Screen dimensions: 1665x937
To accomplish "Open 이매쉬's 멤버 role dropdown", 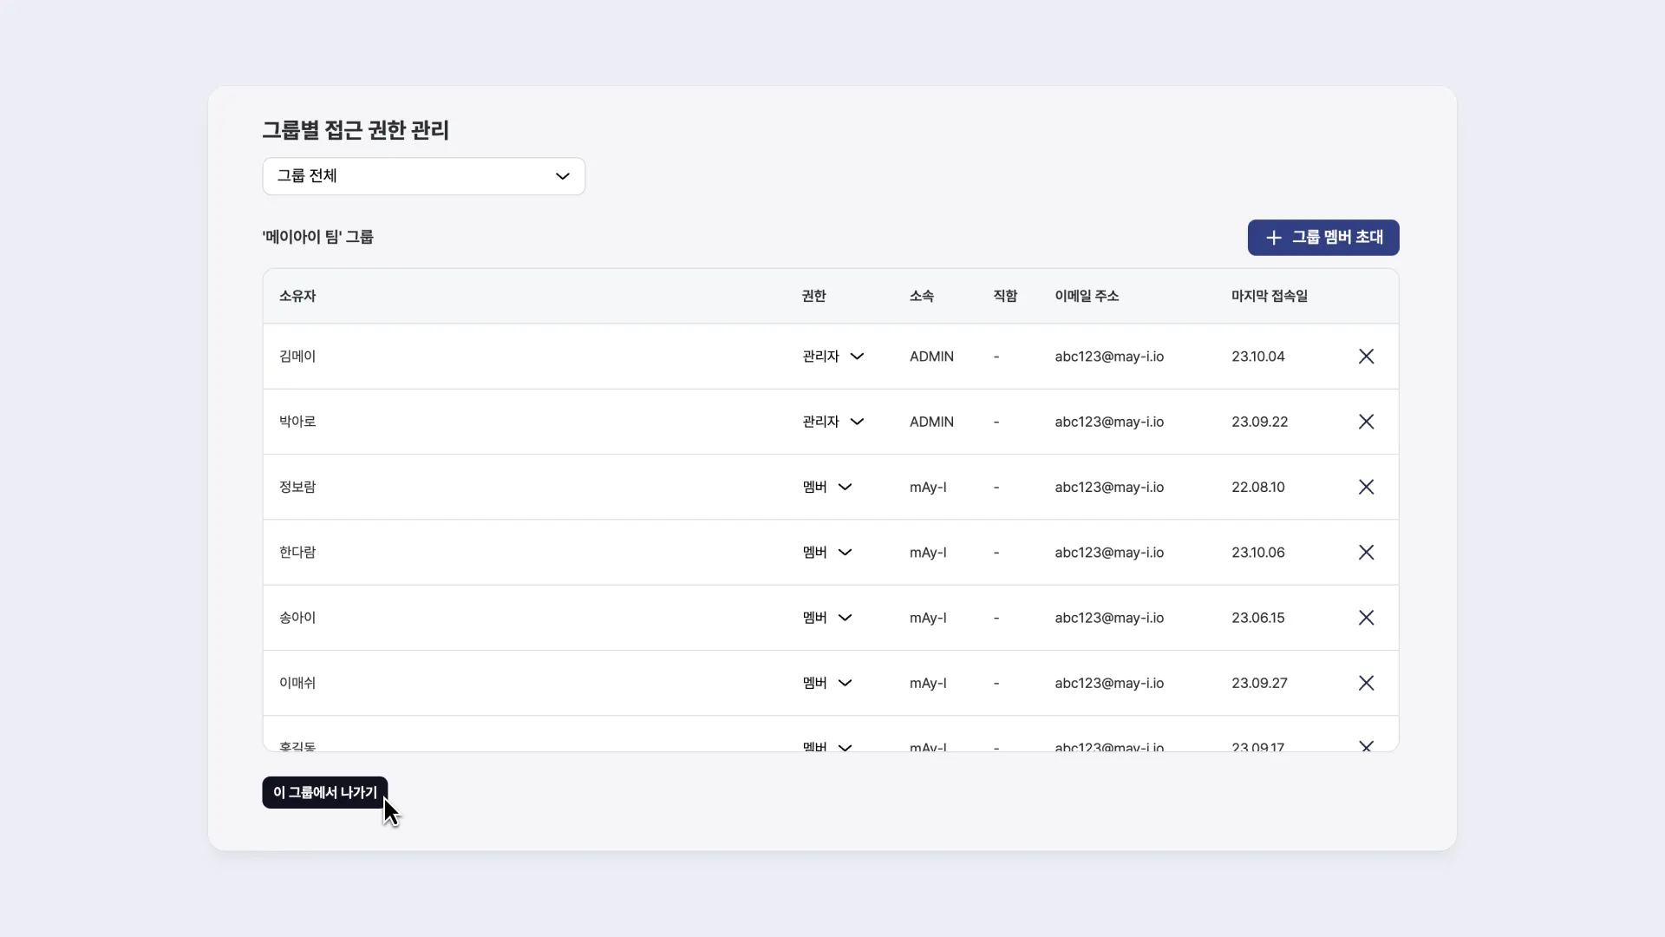I will tap(827, 683).
